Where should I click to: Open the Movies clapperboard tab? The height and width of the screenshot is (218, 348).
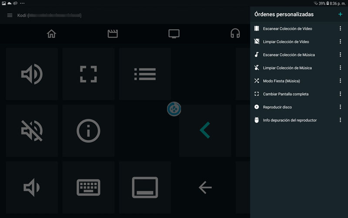pos(113,34)
